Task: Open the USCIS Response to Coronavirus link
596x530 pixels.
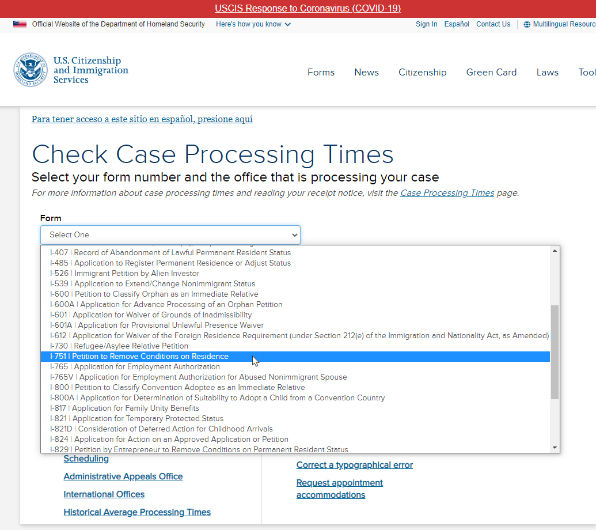Action: [308, 9]
